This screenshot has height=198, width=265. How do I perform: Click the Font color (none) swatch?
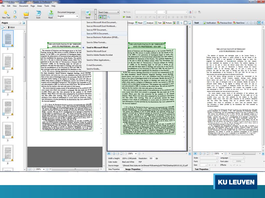click(x=239, y=161)
